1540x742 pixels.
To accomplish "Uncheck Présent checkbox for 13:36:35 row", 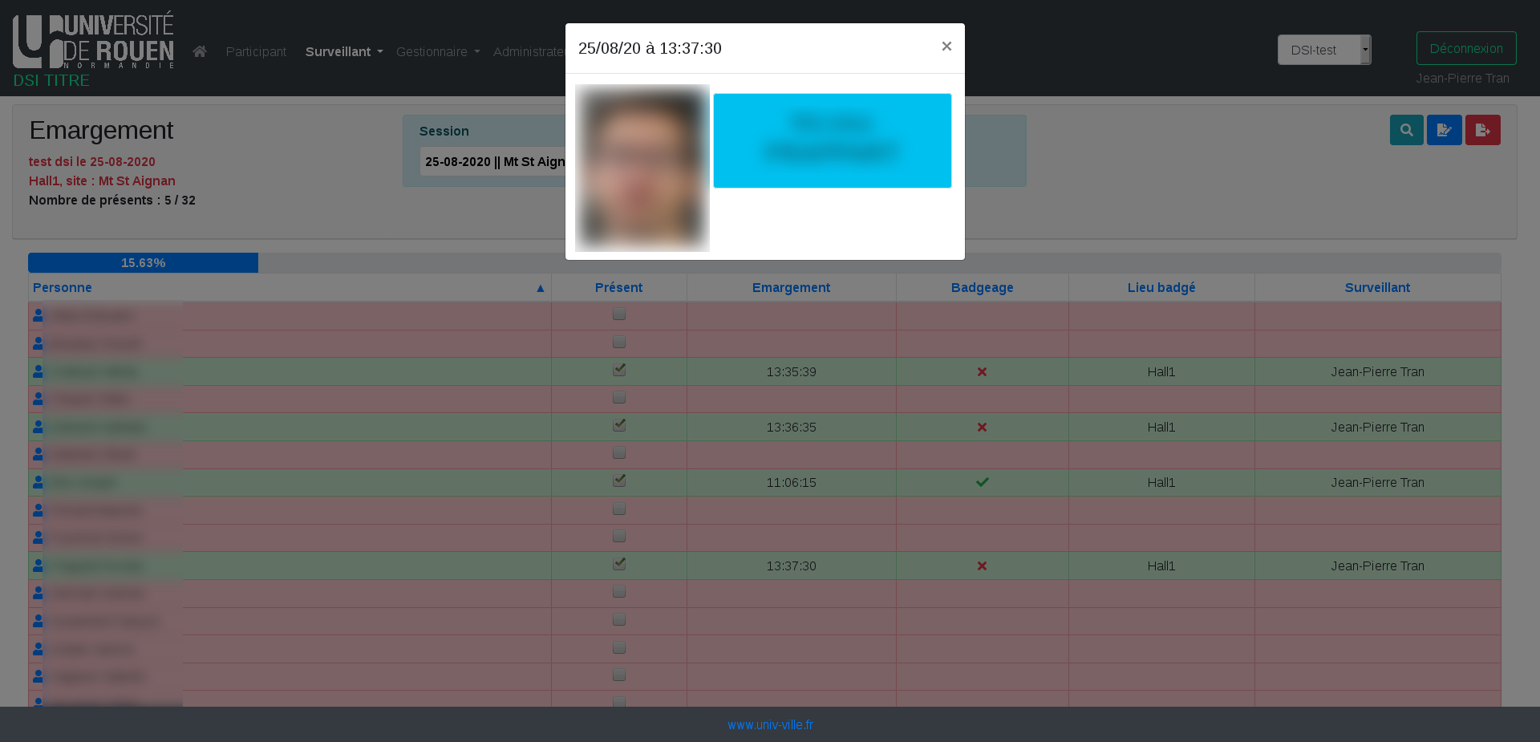I will click(x=619, y=425).
